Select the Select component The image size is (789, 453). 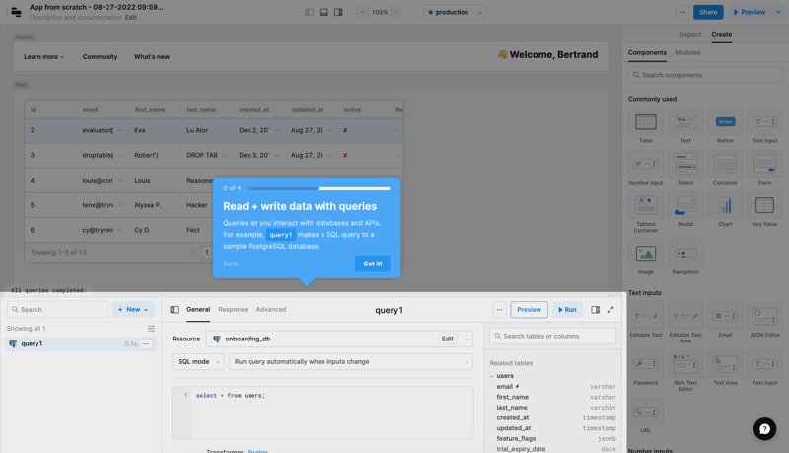pyautogui.click(x=685, y=168)
